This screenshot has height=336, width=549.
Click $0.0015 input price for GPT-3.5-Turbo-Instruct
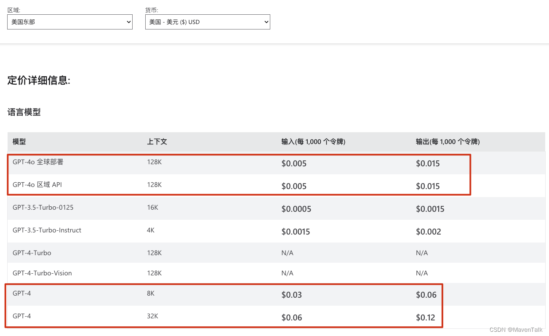click(296, 232)
